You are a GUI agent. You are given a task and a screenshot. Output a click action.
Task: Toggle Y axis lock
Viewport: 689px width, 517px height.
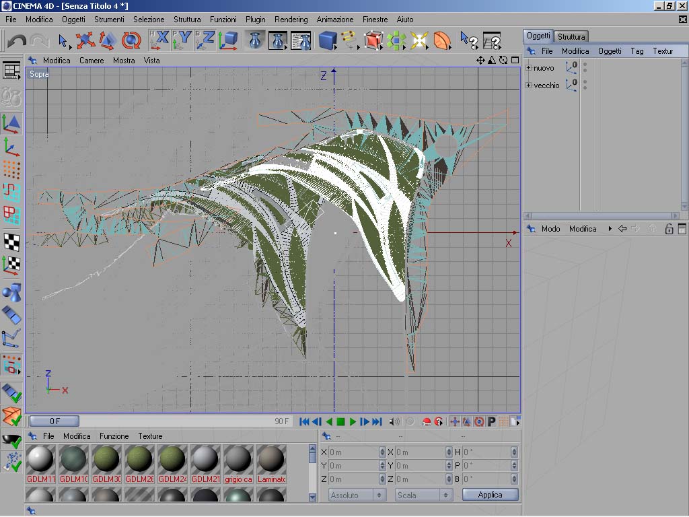tap(182, 40)
